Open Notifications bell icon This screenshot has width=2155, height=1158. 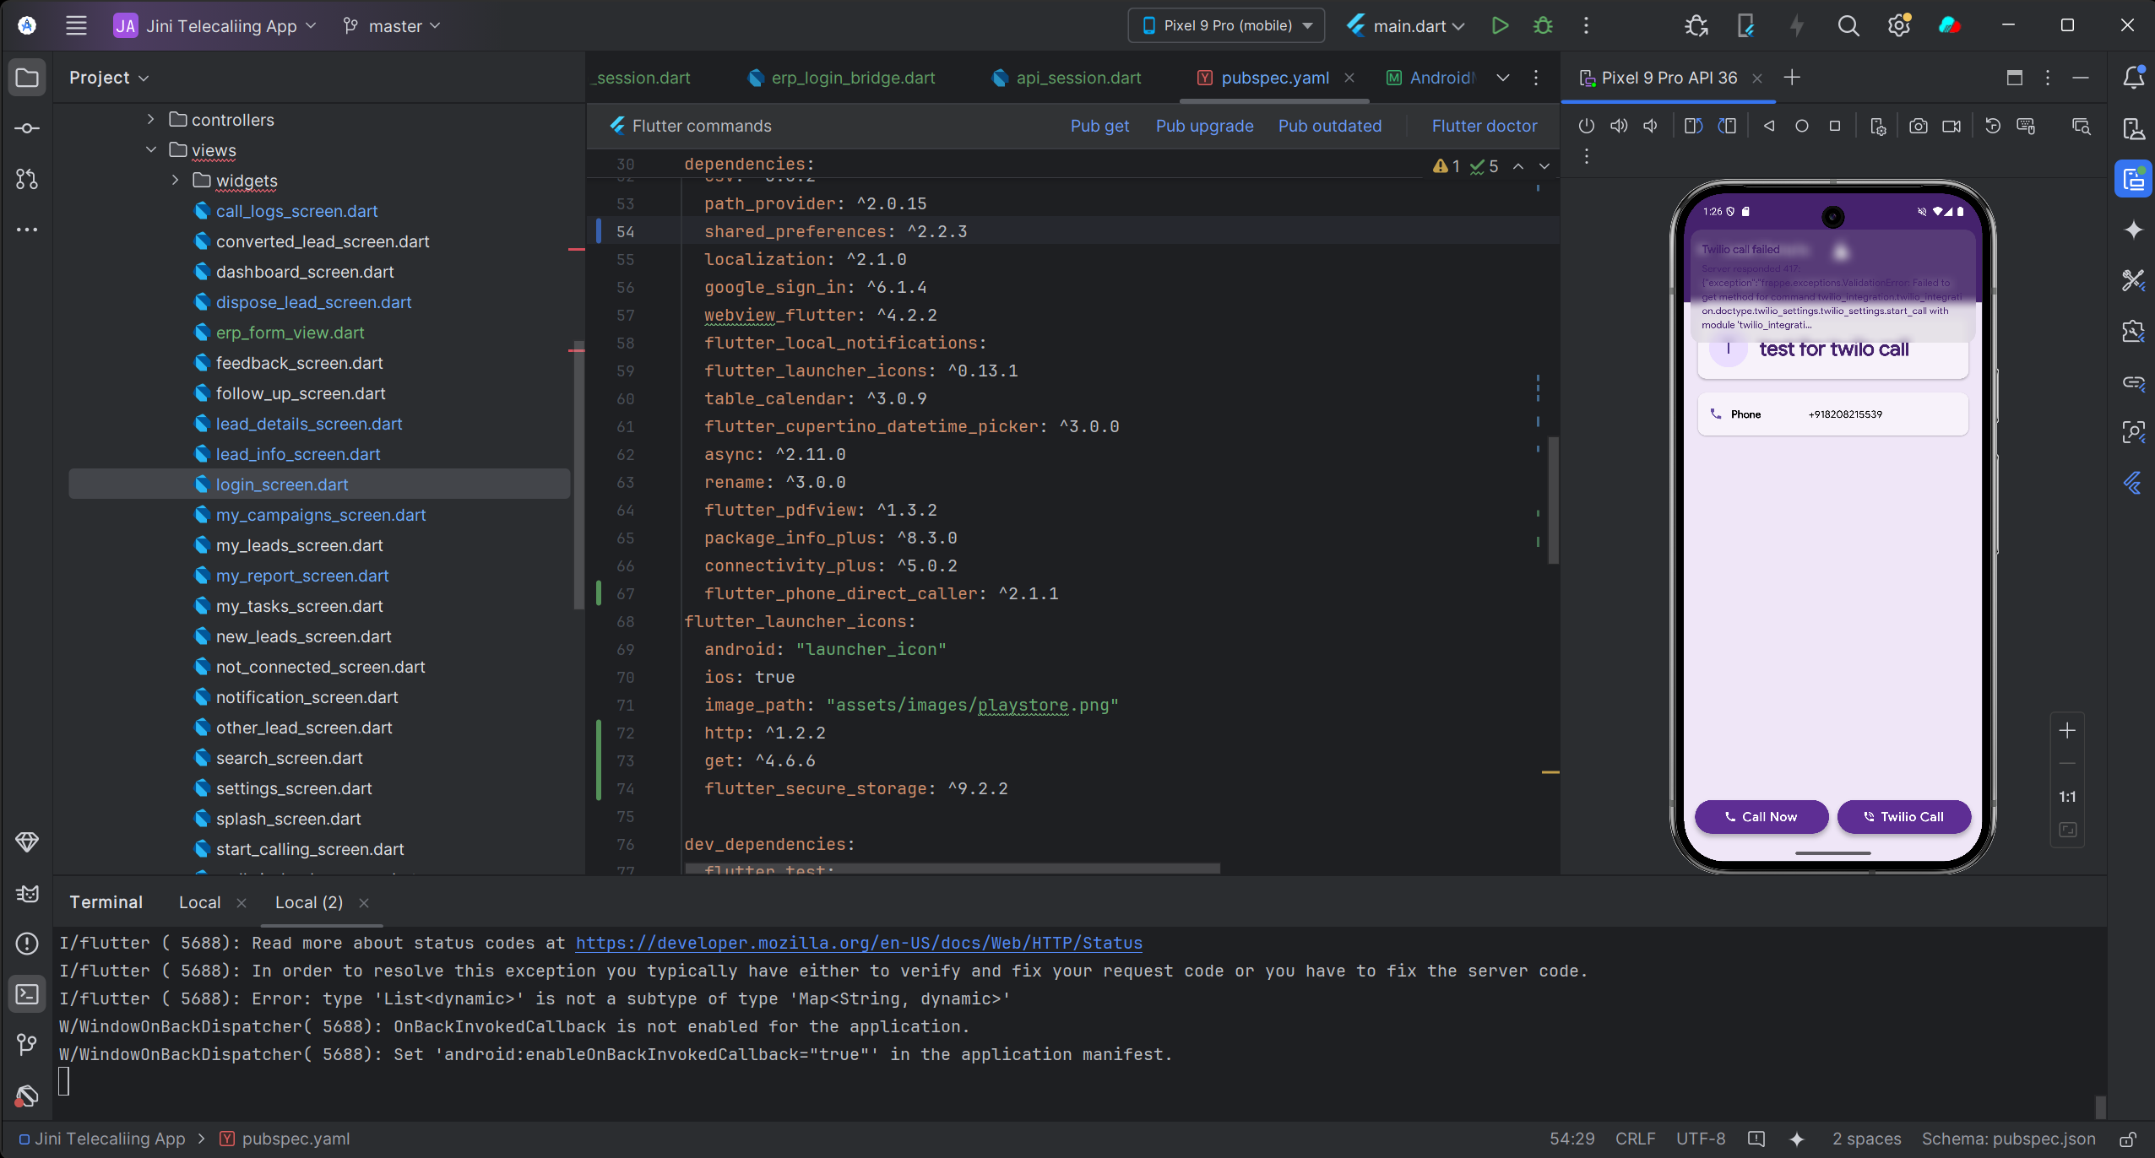(2133, 78)
